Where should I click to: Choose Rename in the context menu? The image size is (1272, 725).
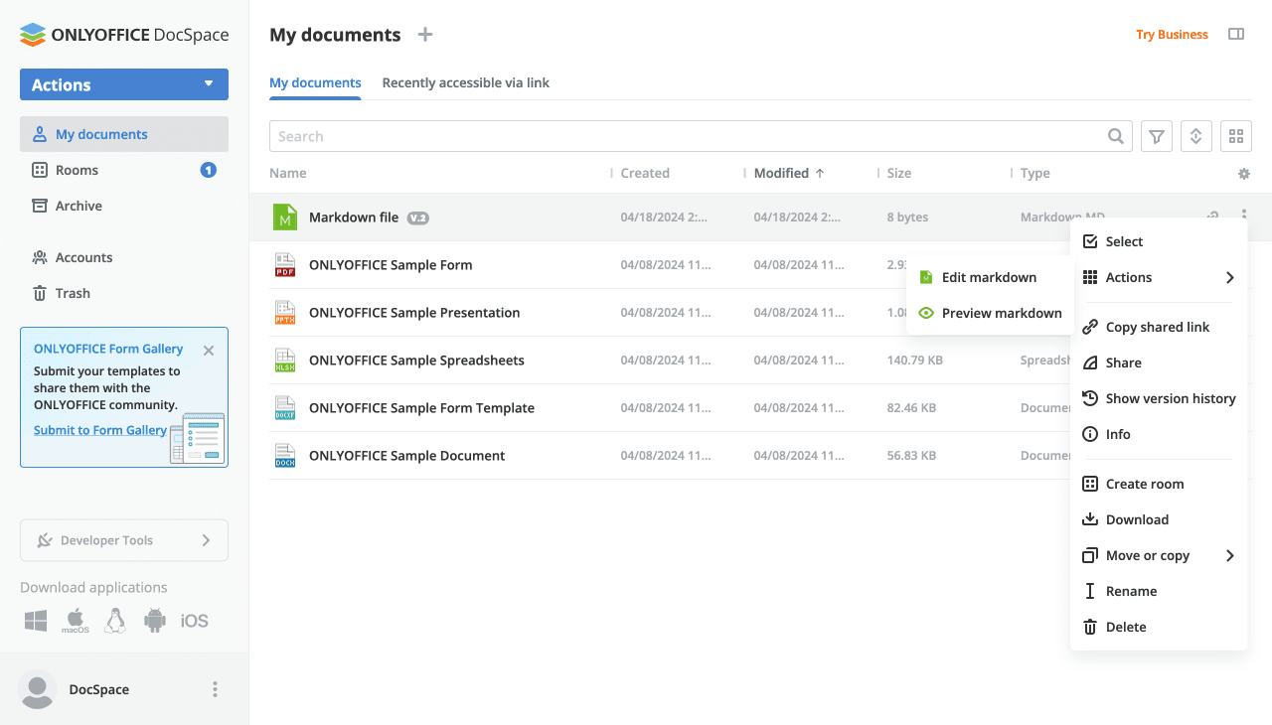pos(1159,591)
